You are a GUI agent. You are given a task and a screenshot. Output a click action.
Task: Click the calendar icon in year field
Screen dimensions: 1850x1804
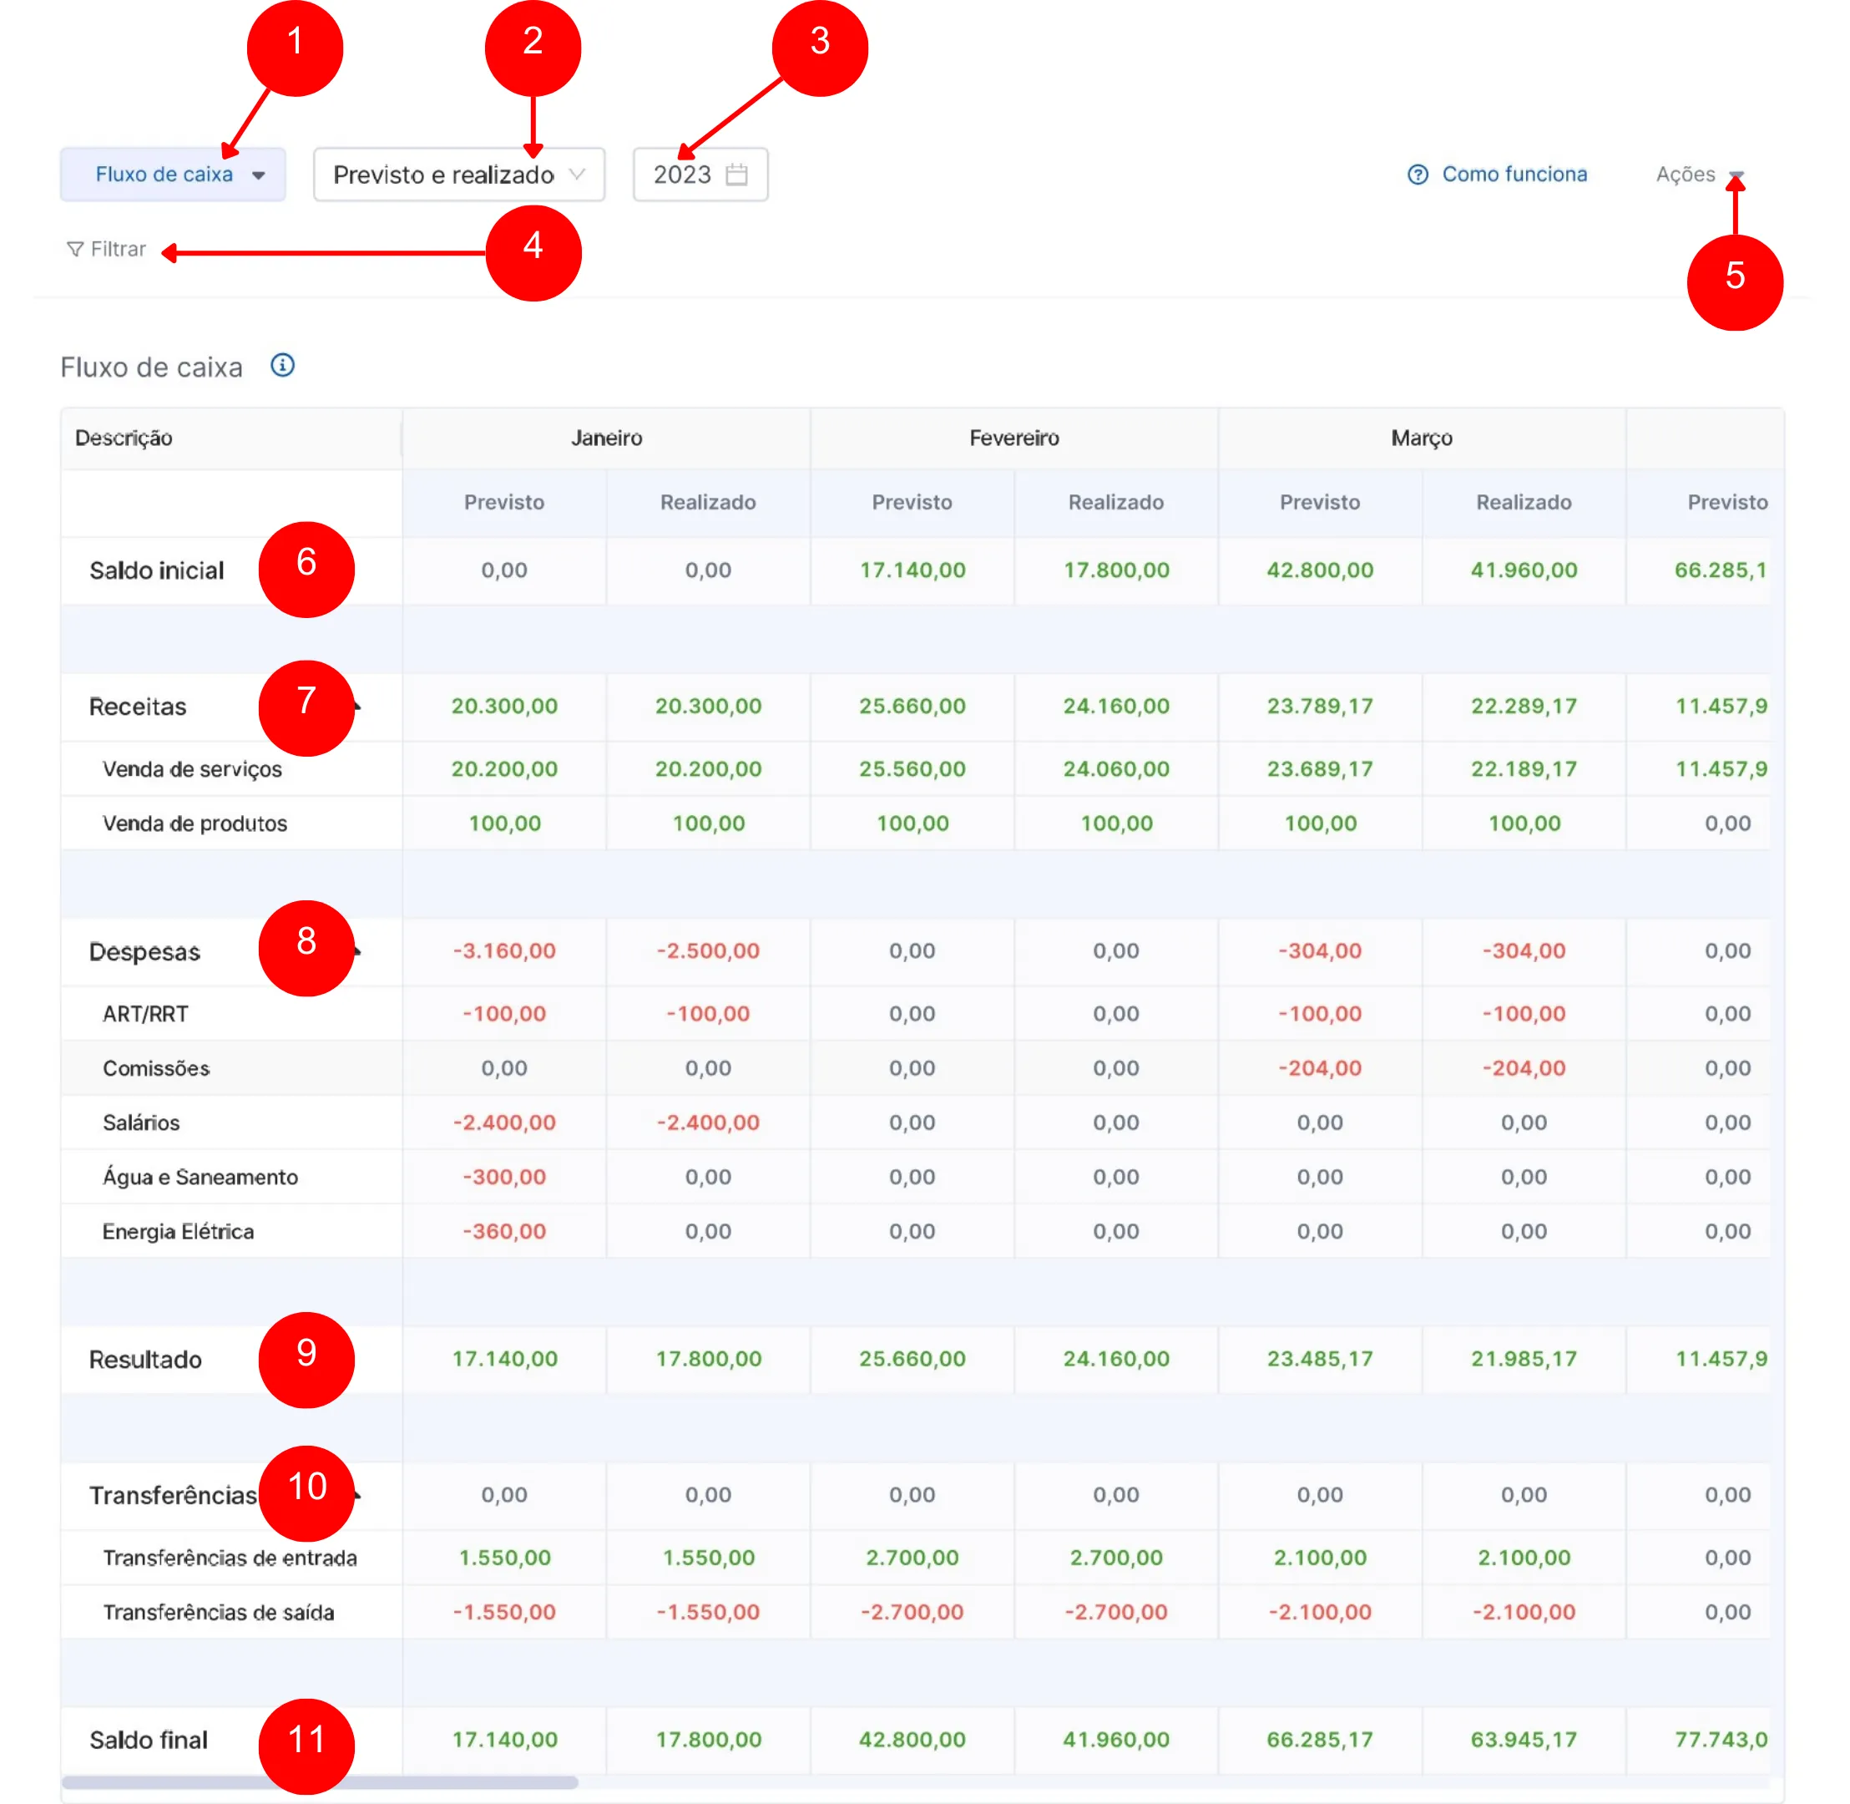click(x=736, y=175)
